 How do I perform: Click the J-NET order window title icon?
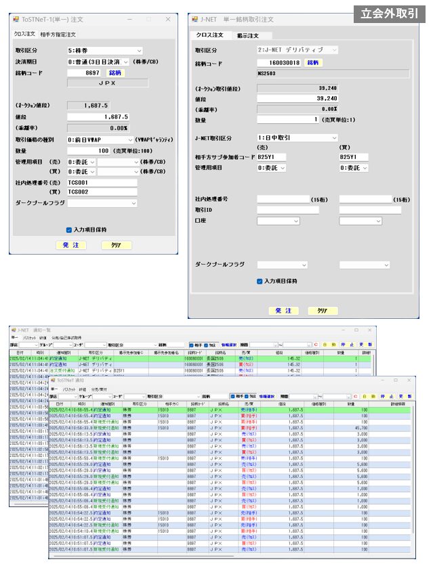click(194, 20)
